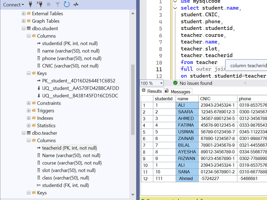
Task: Click the phone column header in results
Action: pyautogui.click(x=252, y=99)
